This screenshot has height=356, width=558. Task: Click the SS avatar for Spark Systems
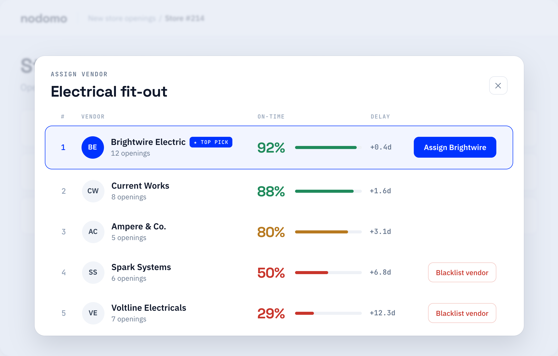pyautogui.click(x=93, y=272)
